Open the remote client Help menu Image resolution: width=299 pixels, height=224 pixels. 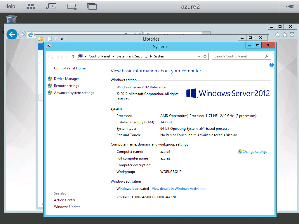[x=10, y=6]
